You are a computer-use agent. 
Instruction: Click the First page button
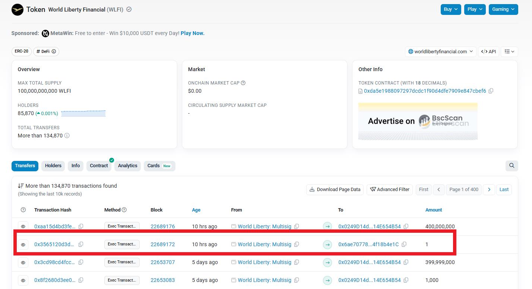tap(424, 190)
